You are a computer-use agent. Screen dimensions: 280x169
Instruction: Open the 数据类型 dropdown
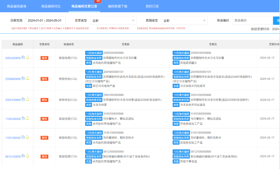click(x=184, y=20)
